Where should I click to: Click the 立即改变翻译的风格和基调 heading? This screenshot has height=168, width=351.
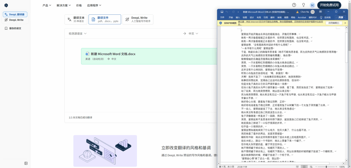tap(186, 148)
